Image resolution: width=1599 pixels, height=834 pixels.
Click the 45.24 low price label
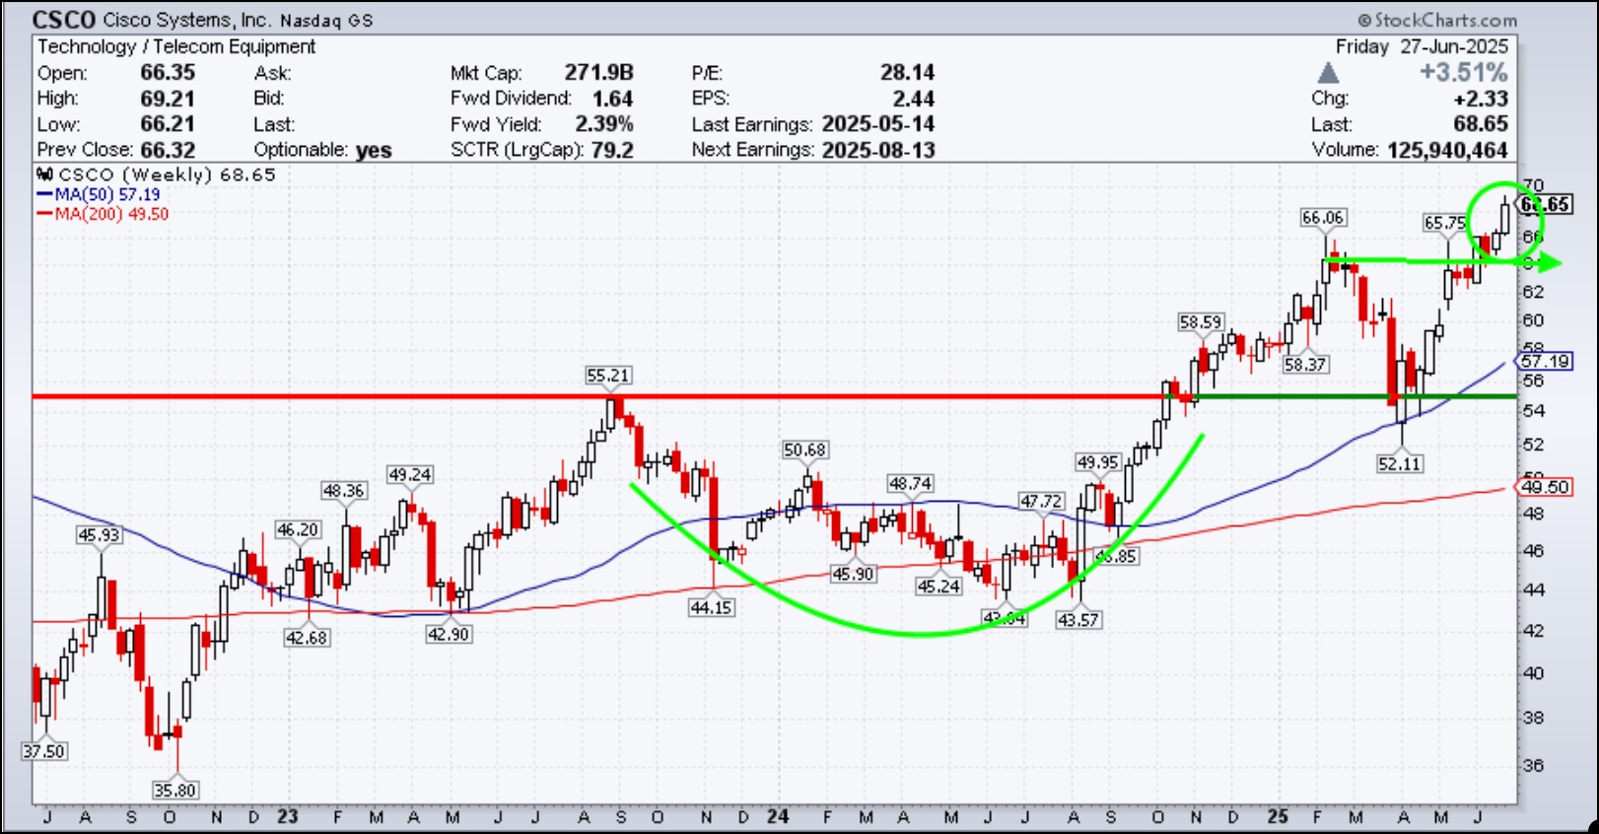(x=938, y=587)
